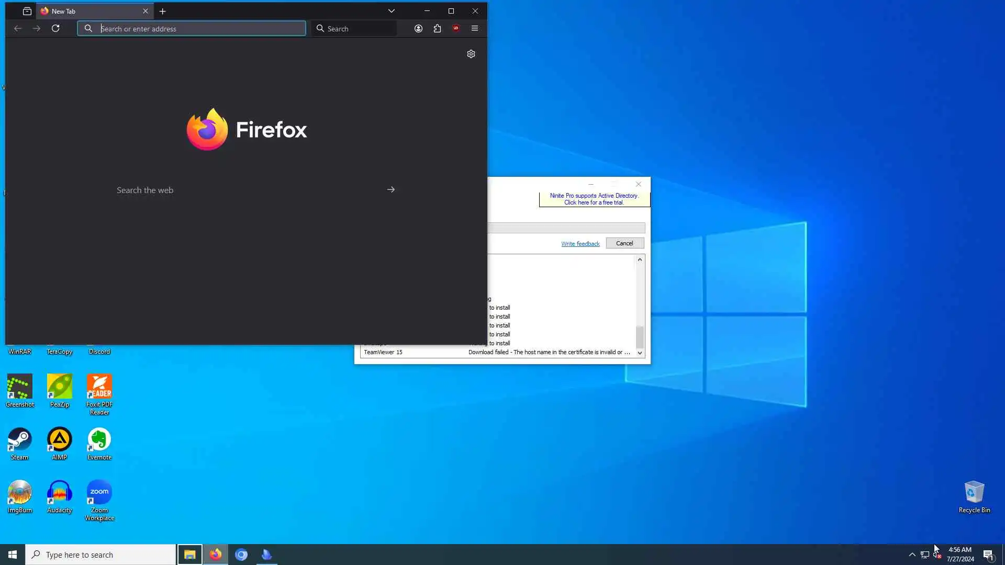This screenshot has width=1005, height=565.
Task: Open new tab with plus button
Action: point(163,11)
